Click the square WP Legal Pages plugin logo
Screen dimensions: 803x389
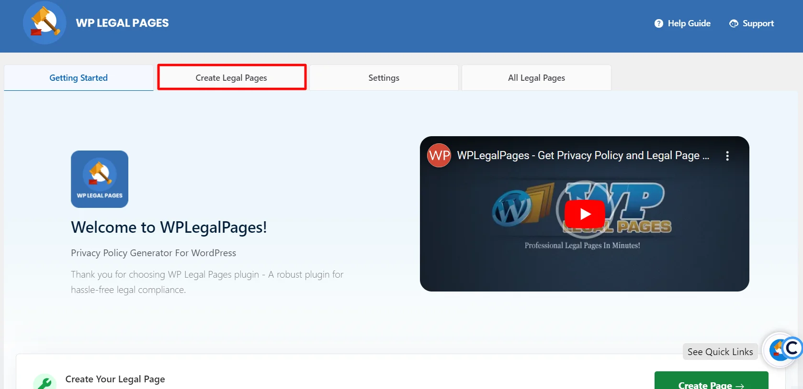click(100, 179)
